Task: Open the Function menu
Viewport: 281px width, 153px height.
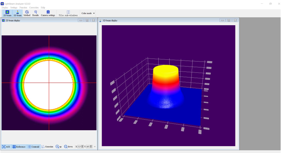Action: pyautogui.click(x=23, y=8)
